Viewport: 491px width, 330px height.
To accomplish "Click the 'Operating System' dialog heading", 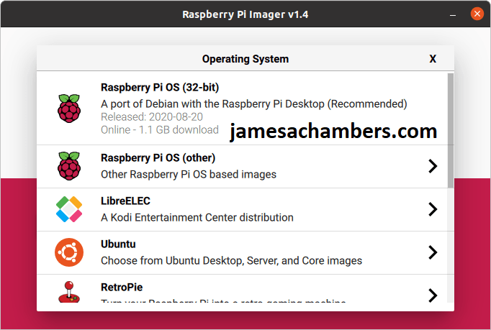I will [x=245, y=59].
